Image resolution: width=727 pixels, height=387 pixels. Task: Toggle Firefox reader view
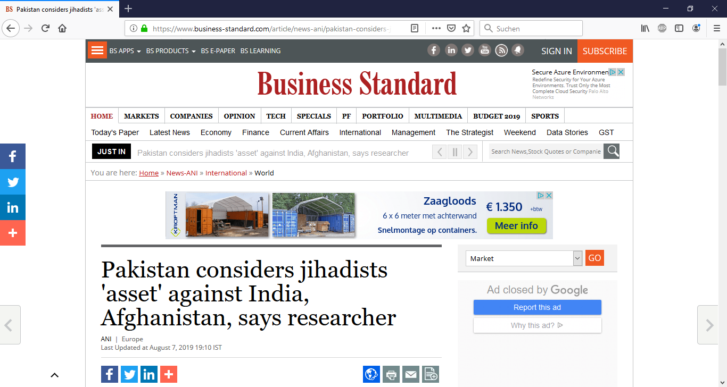tap(415, 29)
